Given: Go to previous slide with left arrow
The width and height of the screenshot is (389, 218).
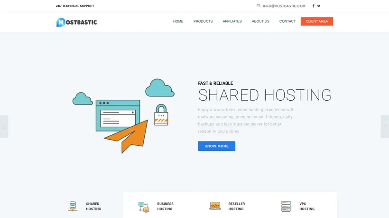Looking at the screenshot, I should 4,127.
